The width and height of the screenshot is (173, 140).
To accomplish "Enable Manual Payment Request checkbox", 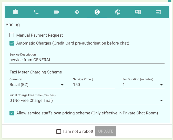I will point(12,35).
